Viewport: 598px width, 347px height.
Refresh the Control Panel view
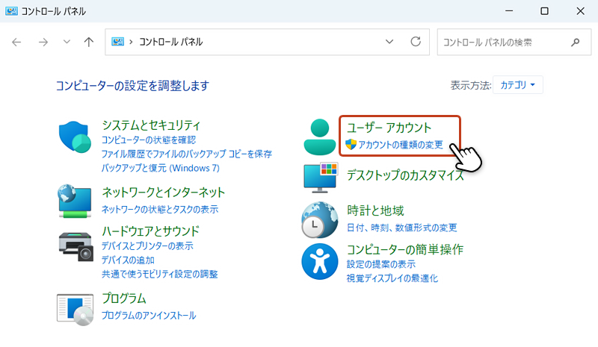[x=416, y=42]
